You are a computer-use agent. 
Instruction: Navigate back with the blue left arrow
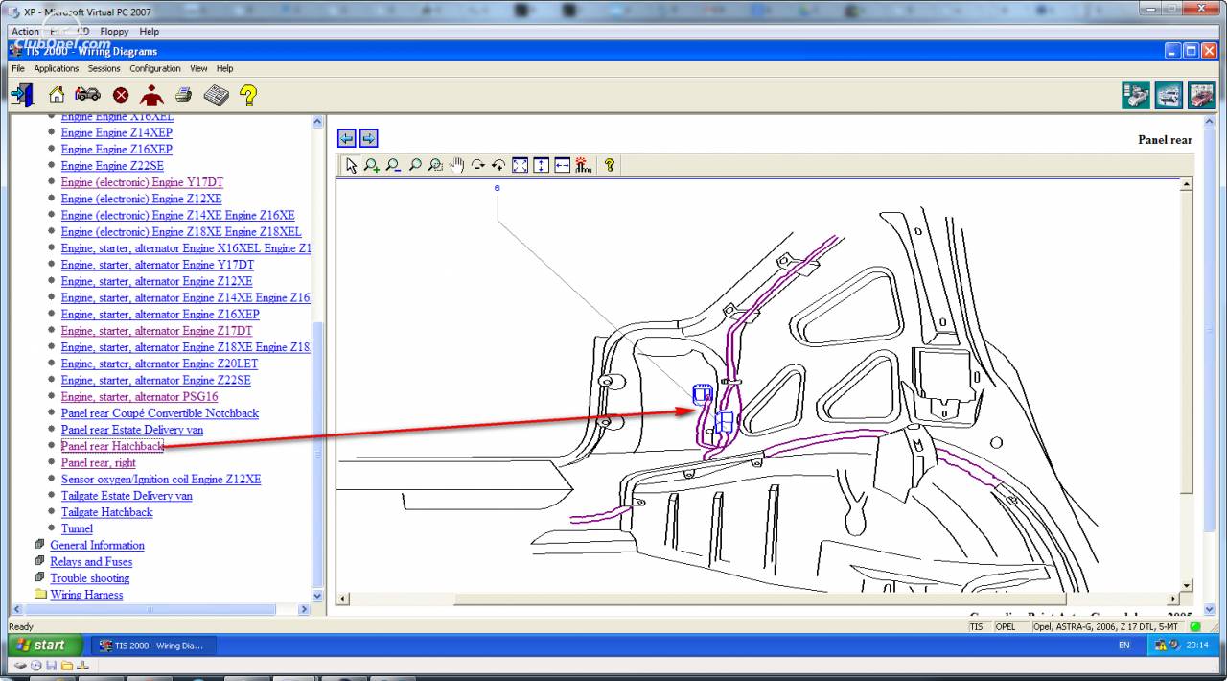click(x=347, y=138)
